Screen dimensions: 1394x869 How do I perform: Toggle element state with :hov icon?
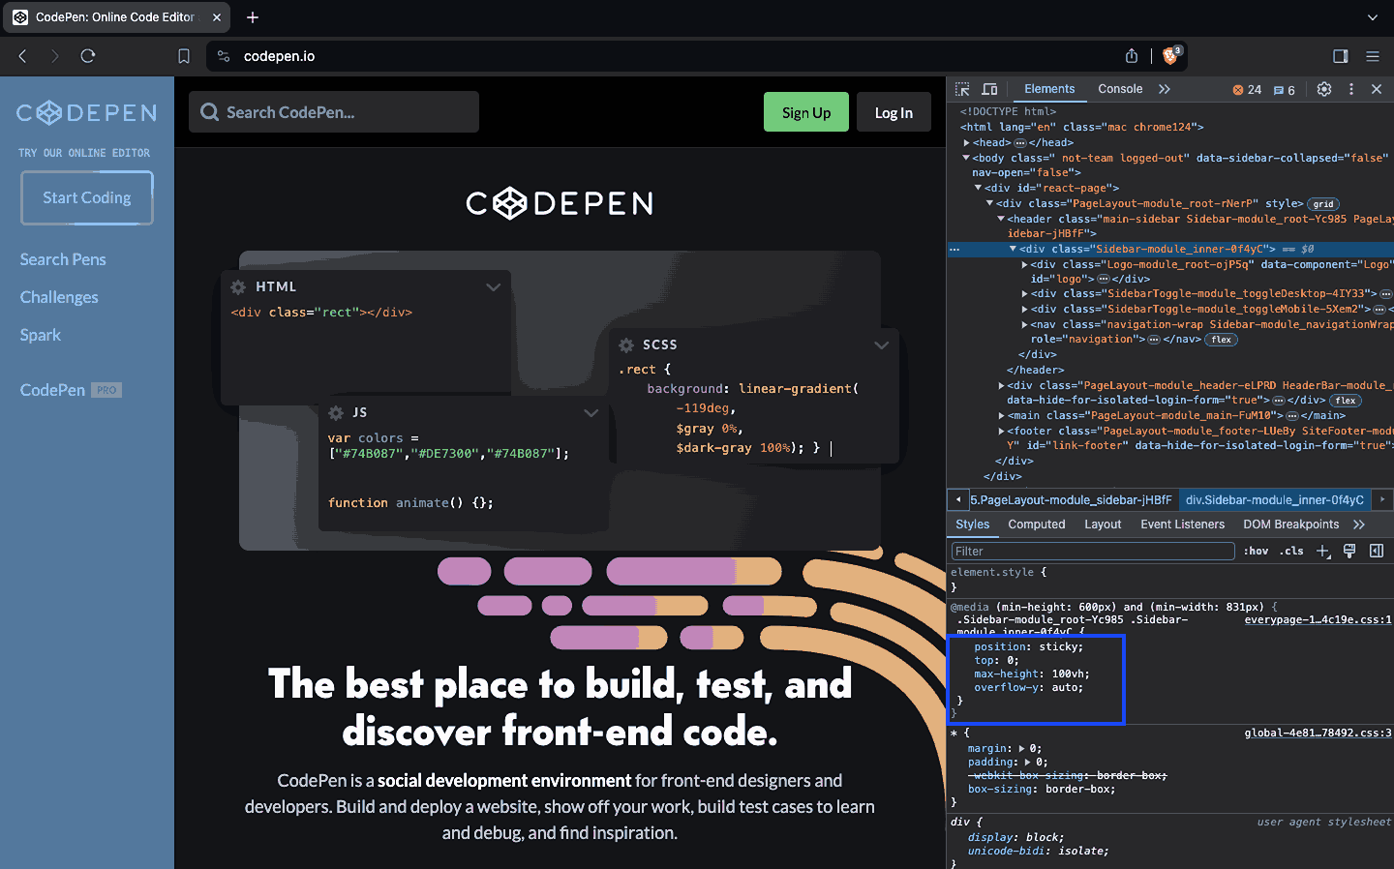[x=1256, y=550]
